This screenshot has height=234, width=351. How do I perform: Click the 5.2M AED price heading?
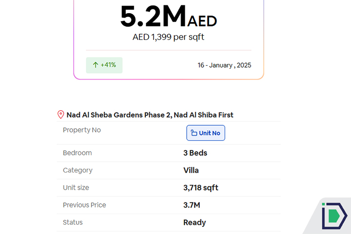pos(168,17)
